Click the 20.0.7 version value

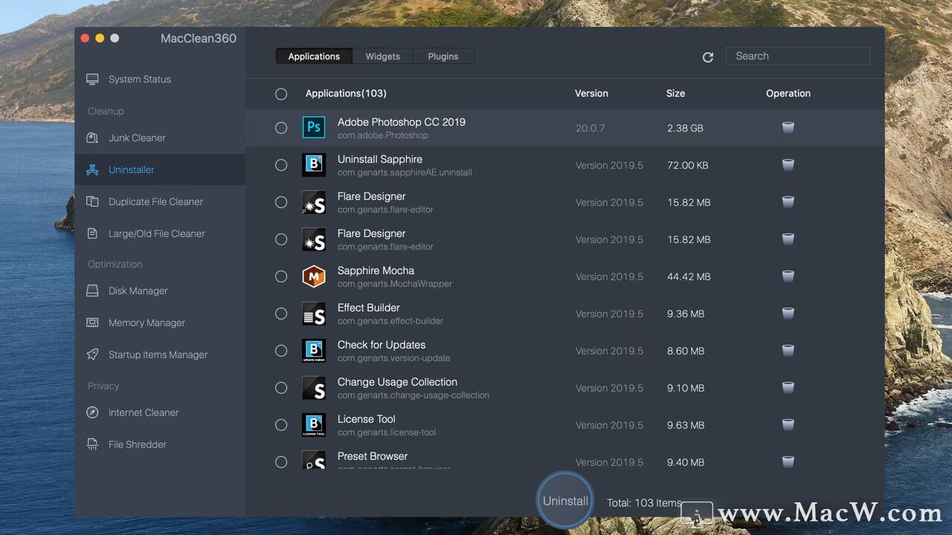(x=590, y=128)
